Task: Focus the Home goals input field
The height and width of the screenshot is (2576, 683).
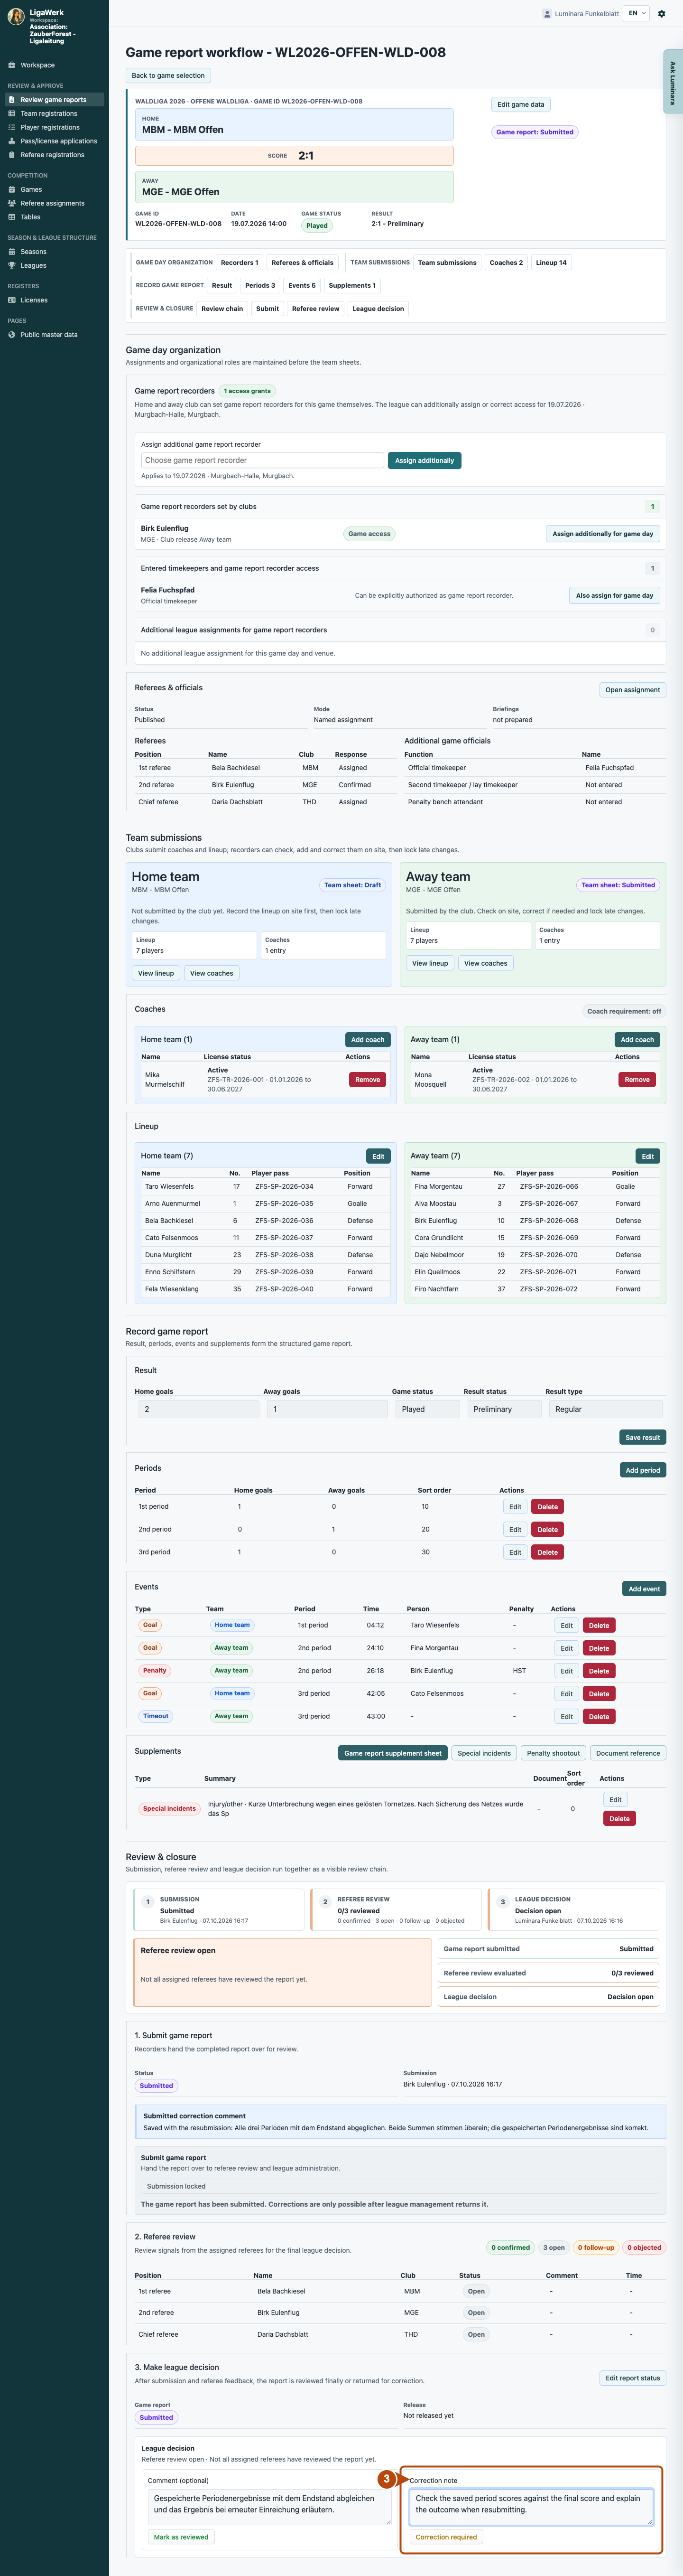Action: (199, 1409)
